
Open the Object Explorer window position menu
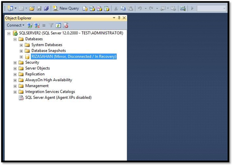(114, 18)
